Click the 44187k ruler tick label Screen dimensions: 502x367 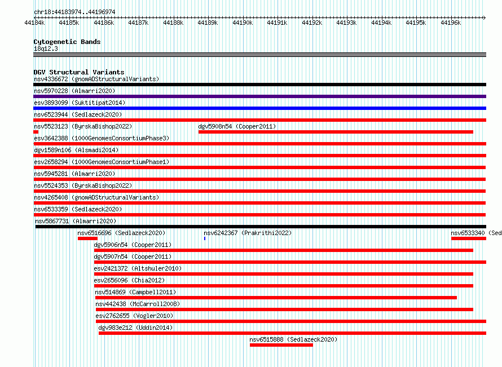[138, 23]
